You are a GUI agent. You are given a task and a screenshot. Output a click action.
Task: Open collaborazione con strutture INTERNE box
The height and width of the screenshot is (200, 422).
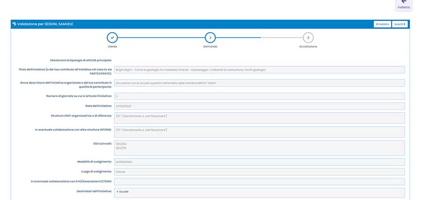pyautogui.click(x=259, y=132)
